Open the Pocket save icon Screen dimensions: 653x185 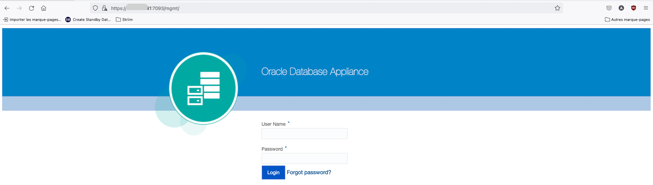(609, 8)
